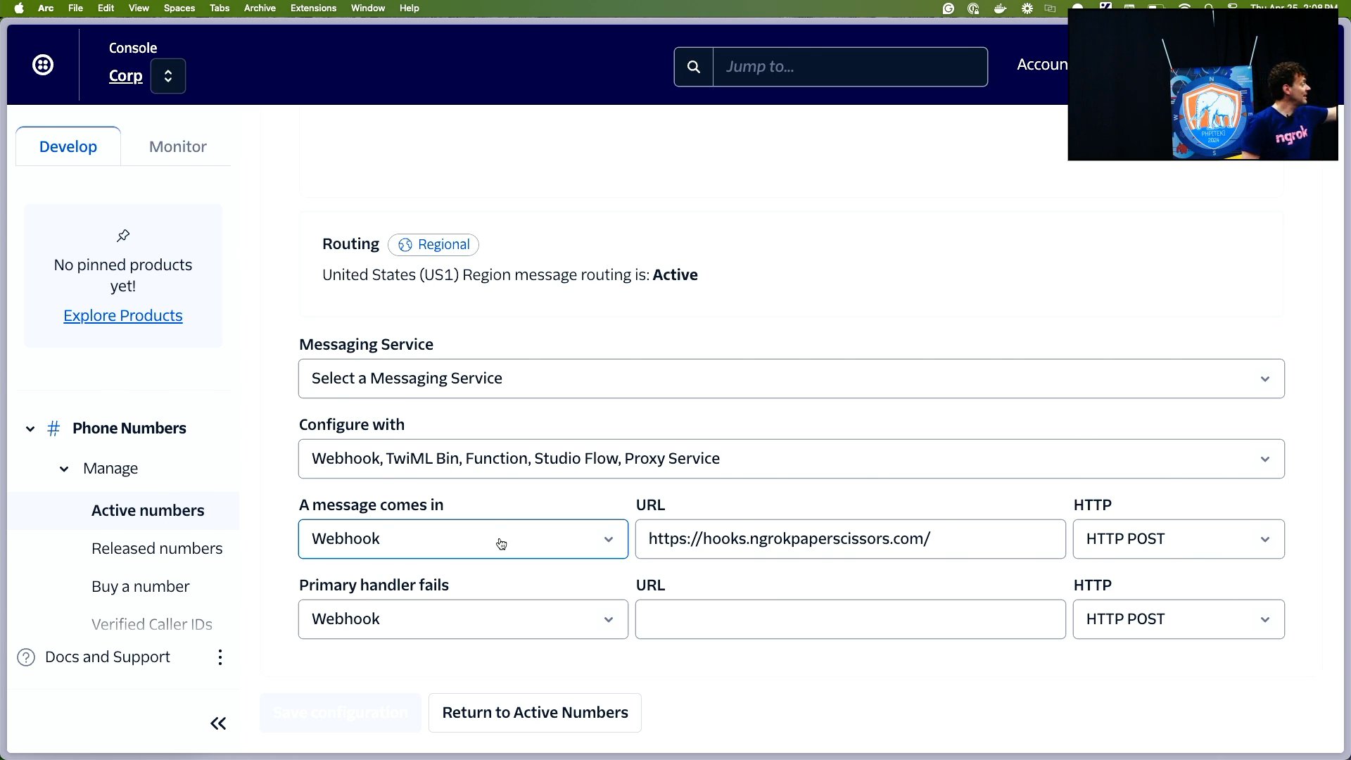The image size is (1351, 760).
Task: Open Buy a number page
Action: pos(141,586)
